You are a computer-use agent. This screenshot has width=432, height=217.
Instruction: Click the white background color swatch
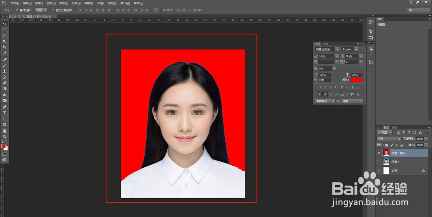pos(6,148)
